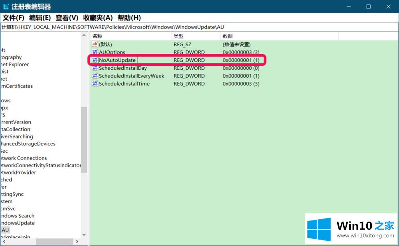This screenshot has height=246, width=399.
Task: Click the NoAutoUpdate DWORD icon
Action: [95, 60]
